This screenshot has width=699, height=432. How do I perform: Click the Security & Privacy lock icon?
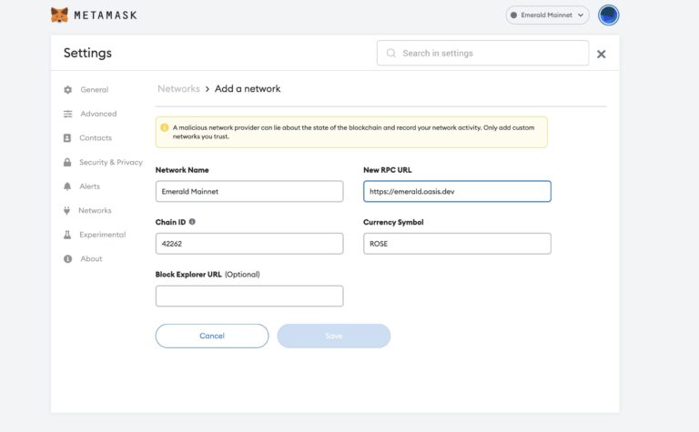click(67, 162)
